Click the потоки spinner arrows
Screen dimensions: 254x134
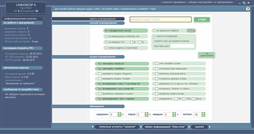[x=204, y=115]
